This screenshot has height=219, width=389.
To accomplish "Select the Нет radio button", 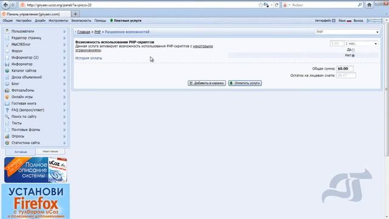I will pyautogui.click(x=353, y=55).
